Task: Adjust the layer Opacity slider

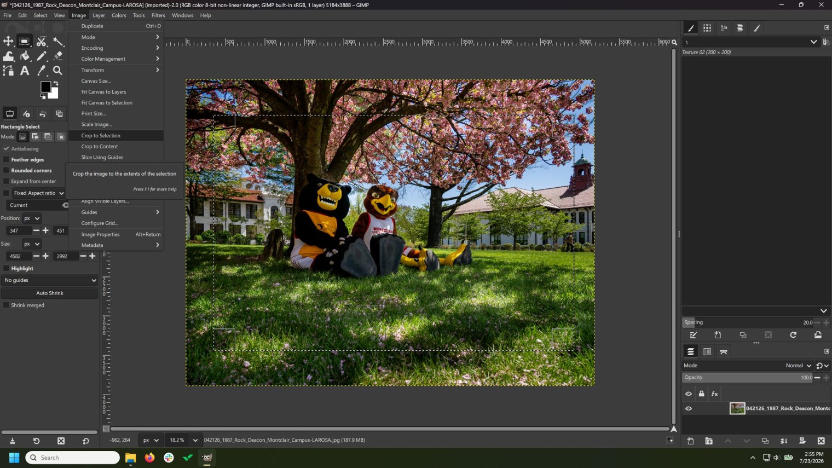Action: (747, 378)
